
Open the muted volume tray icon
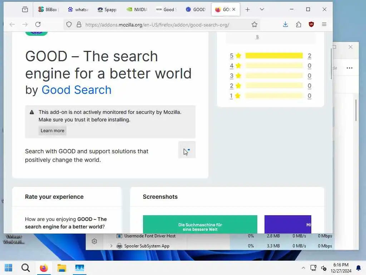point(324,268)
